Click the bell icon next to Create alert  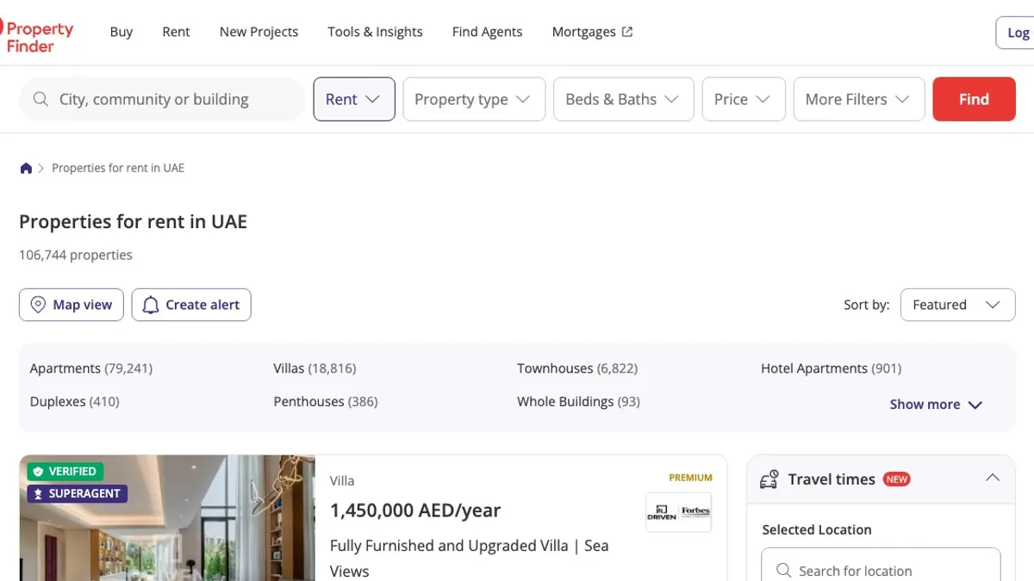pyautogui.click(x=151, y=305)
